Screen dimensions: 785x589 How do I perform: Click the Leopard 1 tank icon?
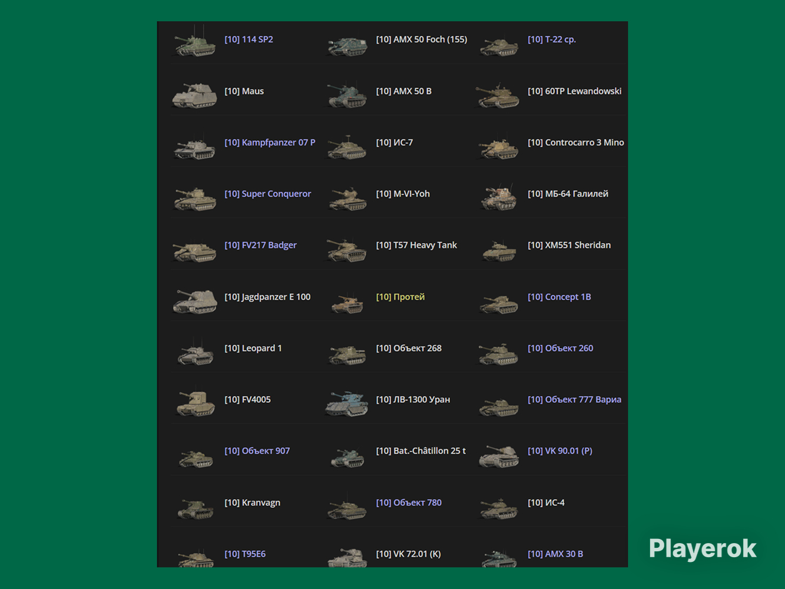tap(195, 352)
